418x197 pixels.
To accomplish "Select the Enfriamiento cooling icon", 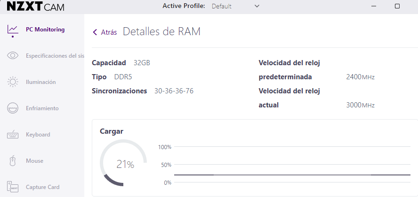I will coord(13,108).
